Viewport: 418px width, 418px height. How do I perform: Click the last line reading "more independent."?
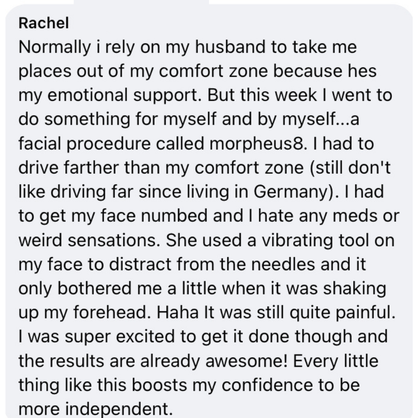[x=96, y=409]
